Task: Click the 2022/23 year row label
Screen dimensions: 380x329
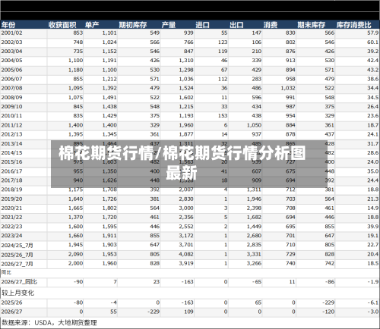Action: 11,227
